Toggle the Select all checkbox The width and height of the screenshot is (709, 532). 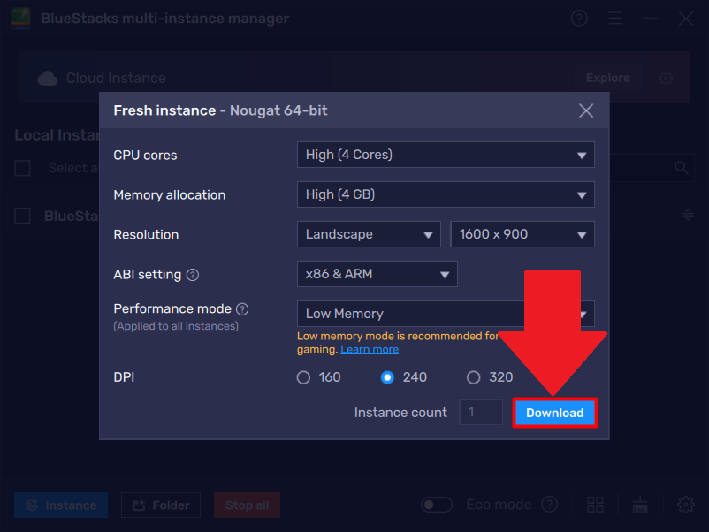point(23,168)
